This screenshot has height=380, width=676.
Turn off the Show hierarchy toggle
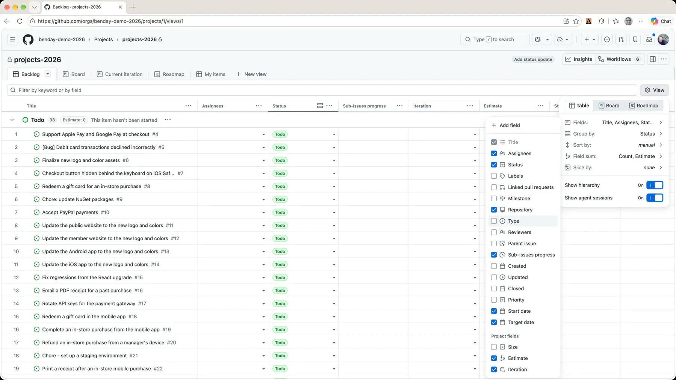tap(655, 185)
